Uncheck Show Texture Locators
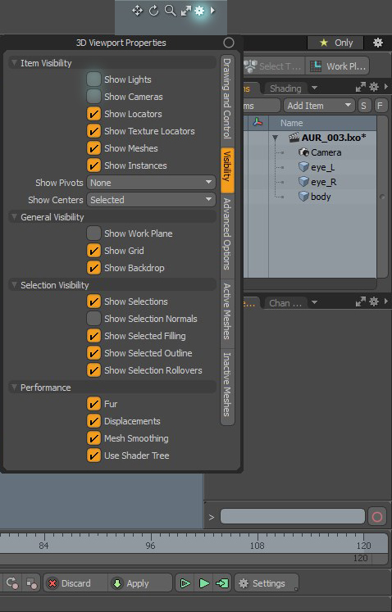Screen dimensions: 392x612 [93, 131]
